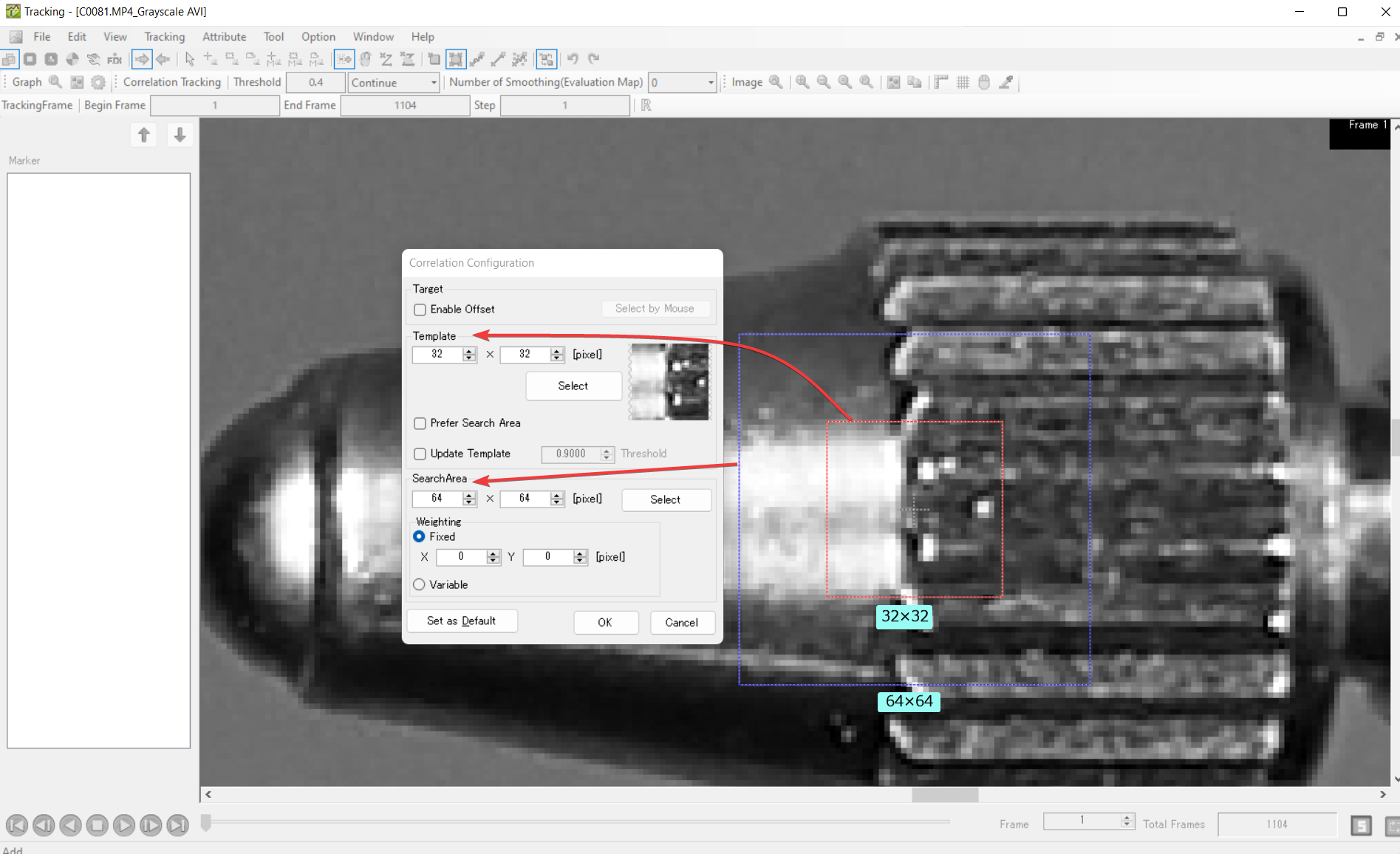Click OK in Correlation Configuration dialog

tap(605, 623)
